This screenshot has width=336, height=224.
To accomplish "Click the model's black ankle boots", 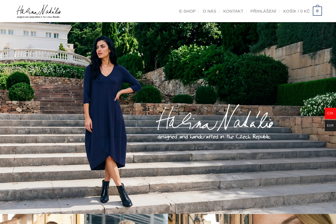I will coord(116,193).
